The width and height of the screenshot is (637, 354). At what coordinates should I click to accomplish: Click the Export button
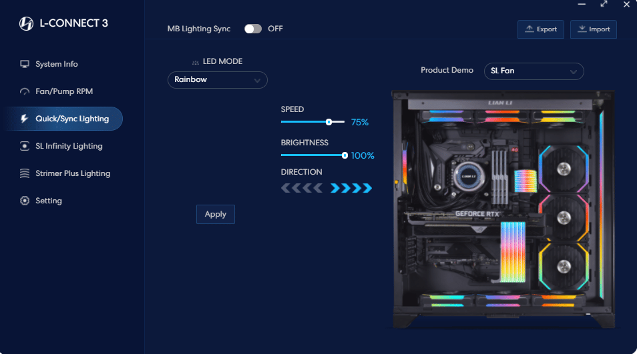(x=540, y=29)
